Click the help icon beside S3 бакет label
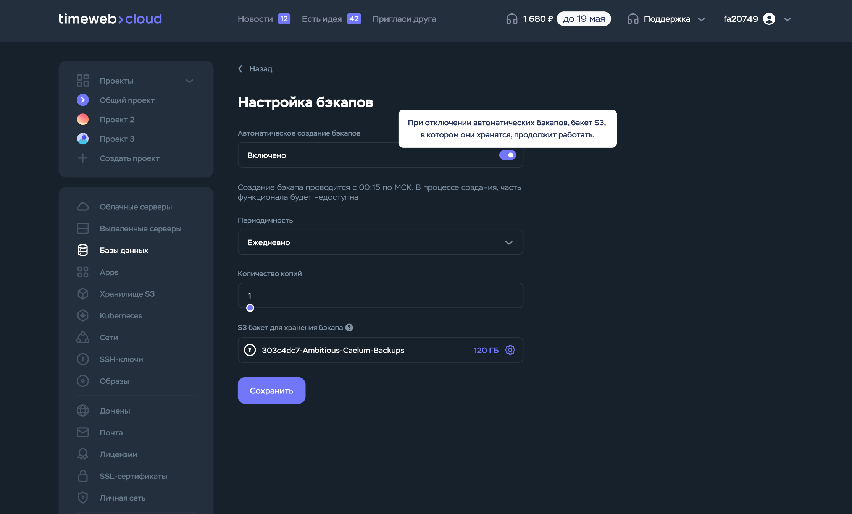This screenshot has height=514, width=852. (349, 327)
